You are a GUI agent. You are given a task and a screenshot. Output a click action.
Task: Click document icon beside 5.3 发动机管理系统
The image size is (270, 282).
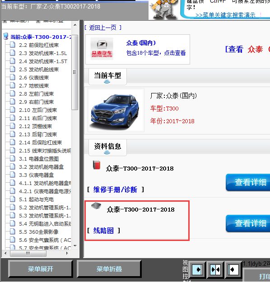click(13, 215)
